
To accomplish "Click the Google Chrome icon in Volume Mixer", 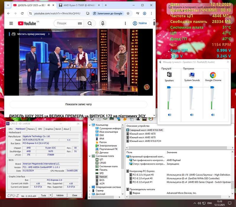I will click(213, 75).
